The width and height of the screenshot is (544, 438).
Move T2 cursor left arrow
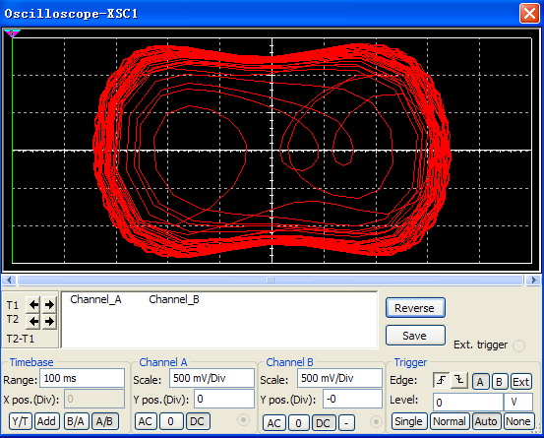(x=33, y=322)
